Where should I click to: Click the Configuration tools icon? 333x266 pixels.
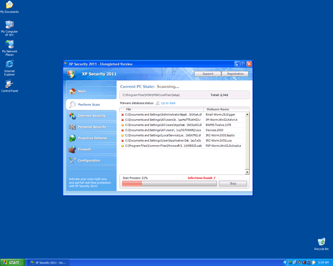72,161
